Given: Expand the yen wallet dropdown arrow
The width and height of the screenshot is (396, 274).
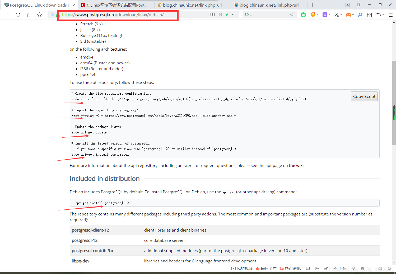Looking at the screenshot, I should (x=317, y=15).
